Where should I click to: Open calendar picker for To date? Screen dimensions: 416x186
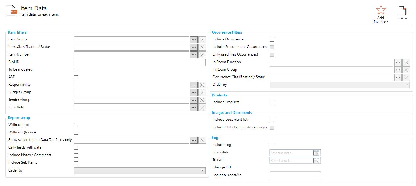click(316, 160)
